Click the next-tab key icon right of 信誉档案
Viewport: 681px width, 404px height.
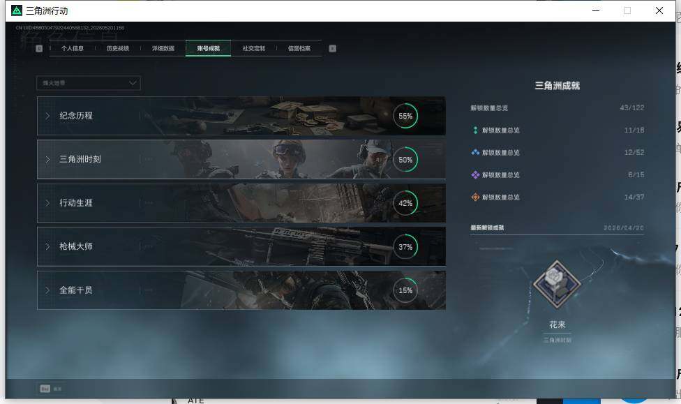(332, 48)
